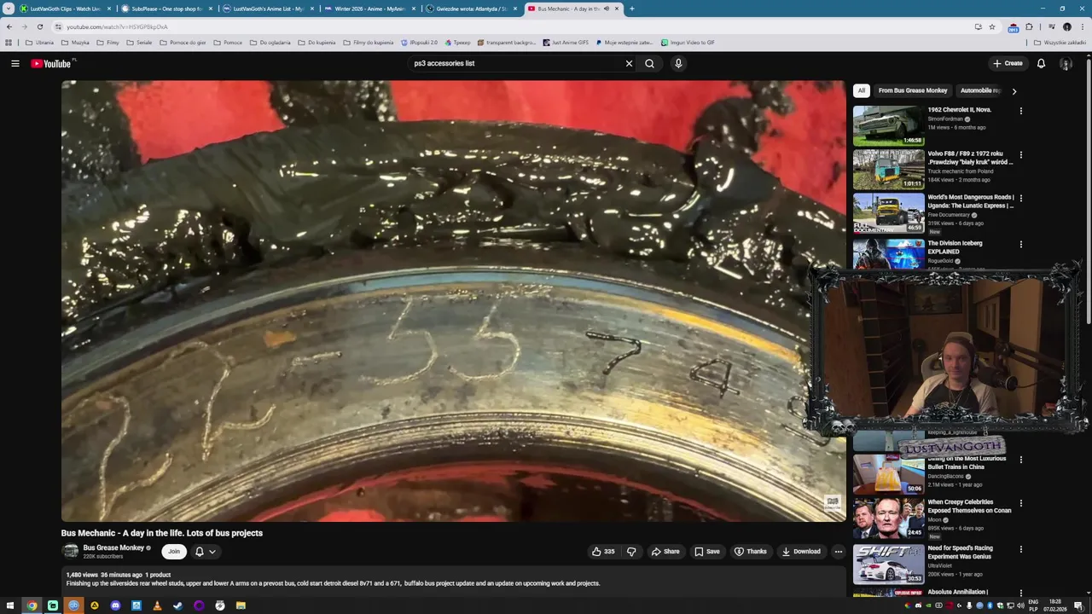The height and width of the screenshot is (614, 1092).
Task: Click the YouTube search input field
Action: 516,63
